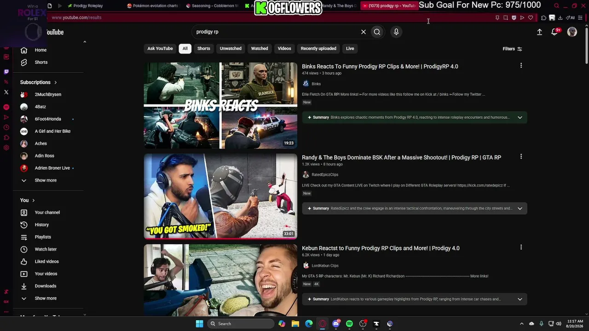The height and width of the screenshot is (331, 589).
Task: Open the LordKebun Clips channel avatar
Action: coord(306,266)
